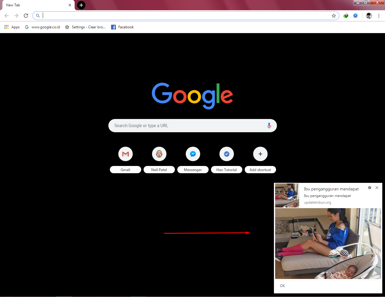Open the Facebook bookmark
This screenshot has height=297, width=385.
(122, 27)
